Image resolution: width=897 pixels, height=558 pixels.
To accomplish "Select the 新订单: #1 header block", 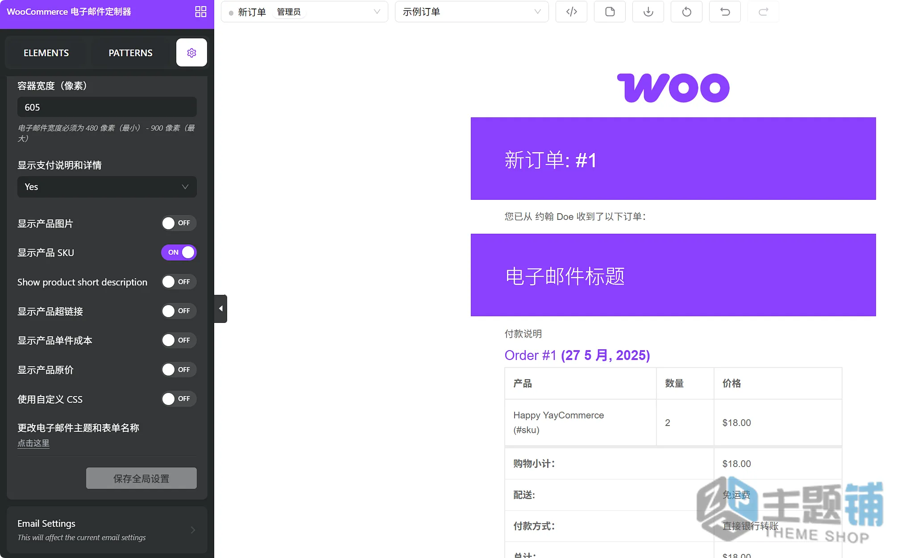I will click(x=673, y=159).
